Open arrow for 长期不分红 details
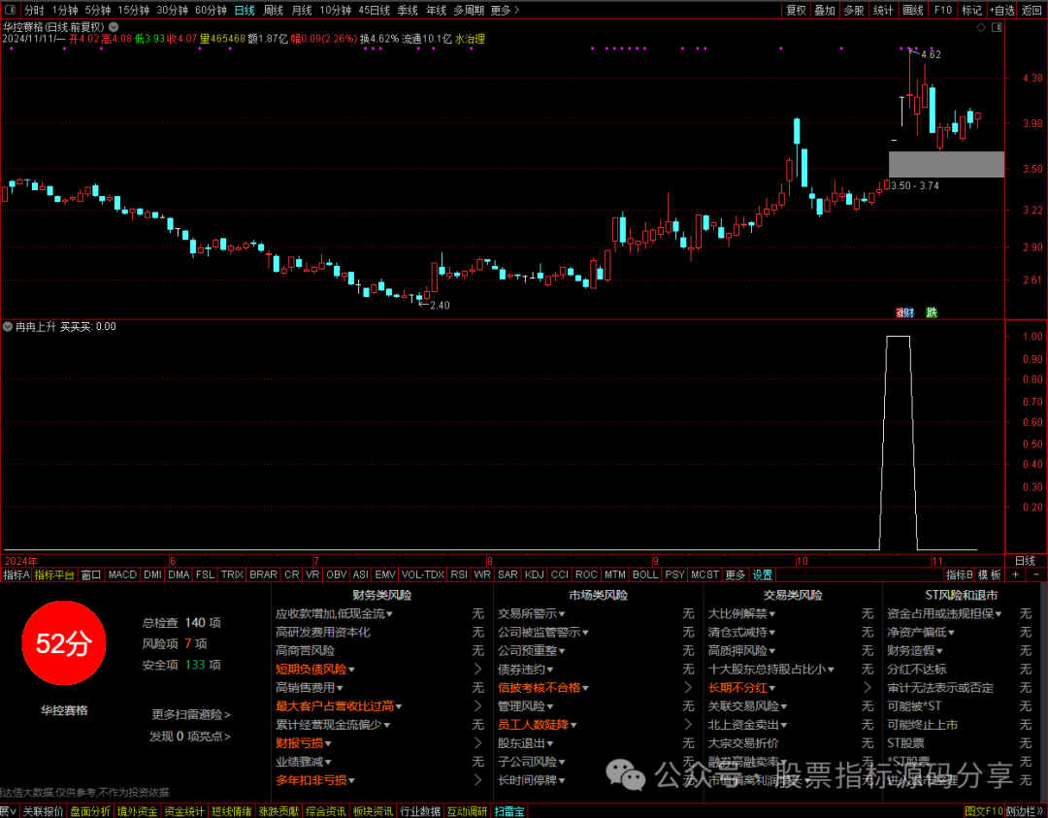This screenshot has height=818, width=1048. pos(868,688)
